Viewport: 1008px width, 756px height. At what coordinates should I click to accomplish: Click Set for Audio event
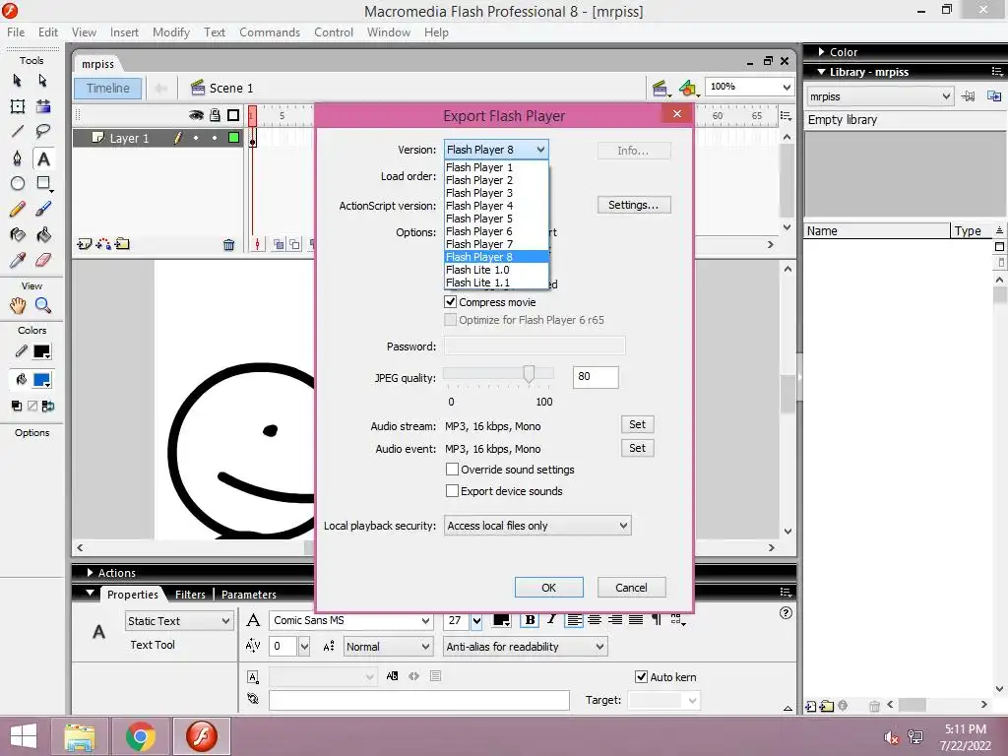[637, 448]
